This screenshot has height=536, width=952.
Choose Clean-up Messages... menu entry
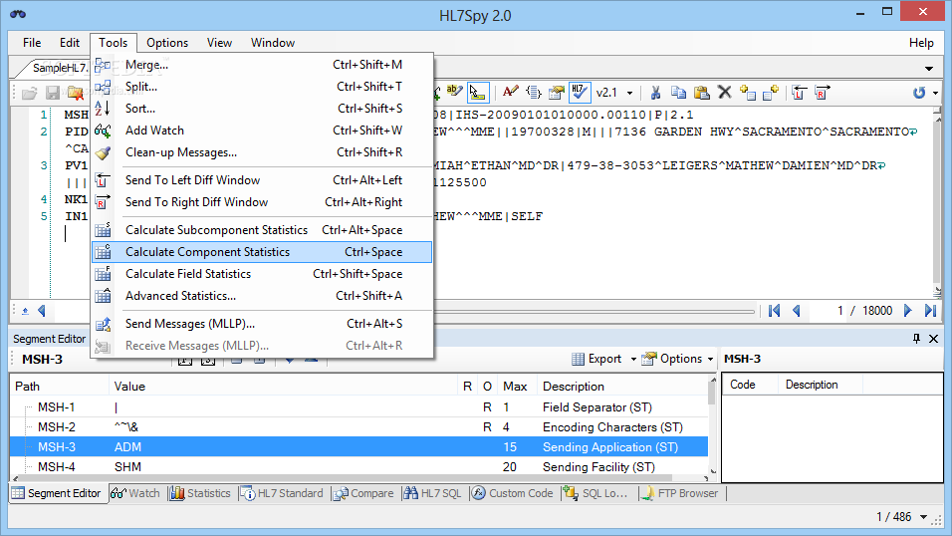pyautogui.click(x=262, y=151)
